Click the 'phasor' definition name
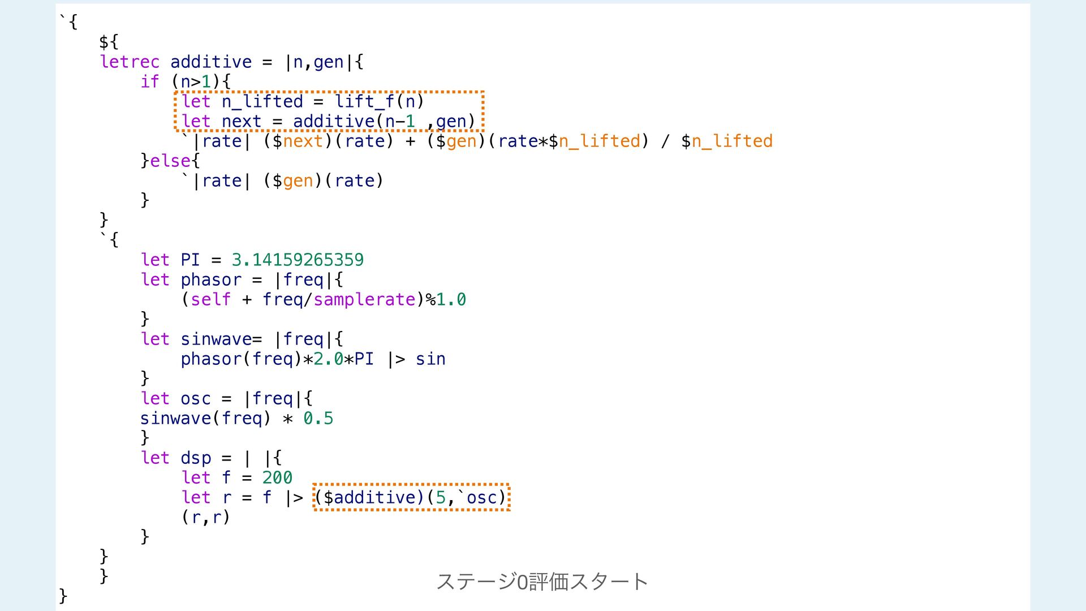1086x611 pixels. tap(210, 279)
